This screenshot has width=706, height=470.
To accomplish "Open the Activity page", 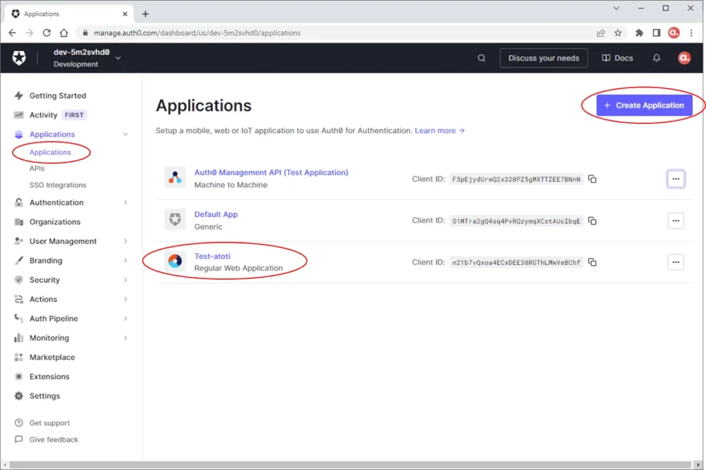I will 43,115.
